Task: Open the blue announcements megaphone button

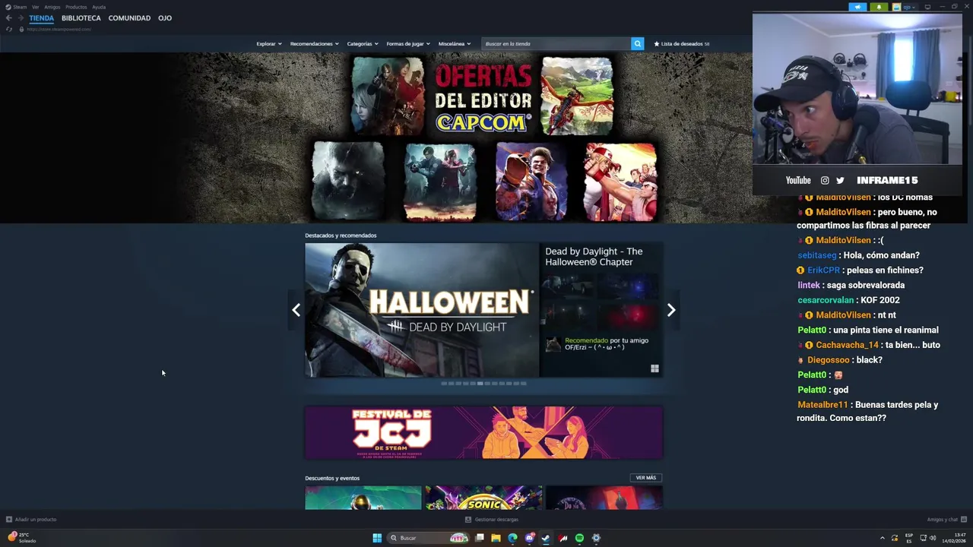Action: 857,7
